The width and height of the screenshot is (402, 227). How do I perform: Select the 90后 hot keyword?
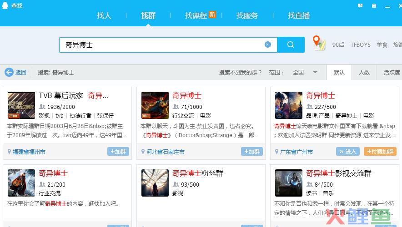(338, 45)
